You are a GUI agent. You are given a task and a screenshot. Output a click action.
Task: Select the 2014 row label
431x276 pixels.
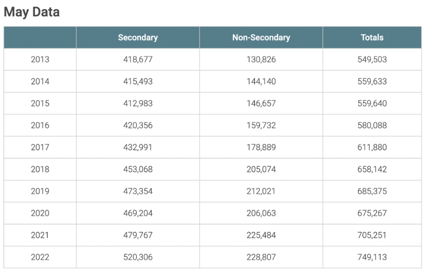tap(40, 81)
